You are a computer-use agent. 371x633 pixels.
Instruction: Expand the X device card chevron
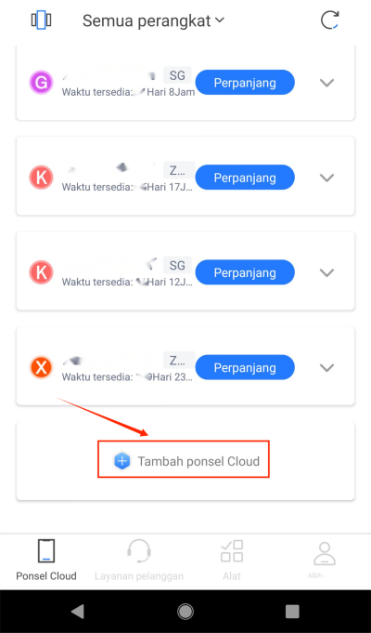tap(326, 368)
